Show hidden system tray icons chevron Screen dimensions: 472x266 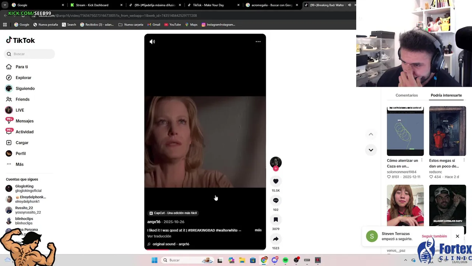[x=406, y=260]
